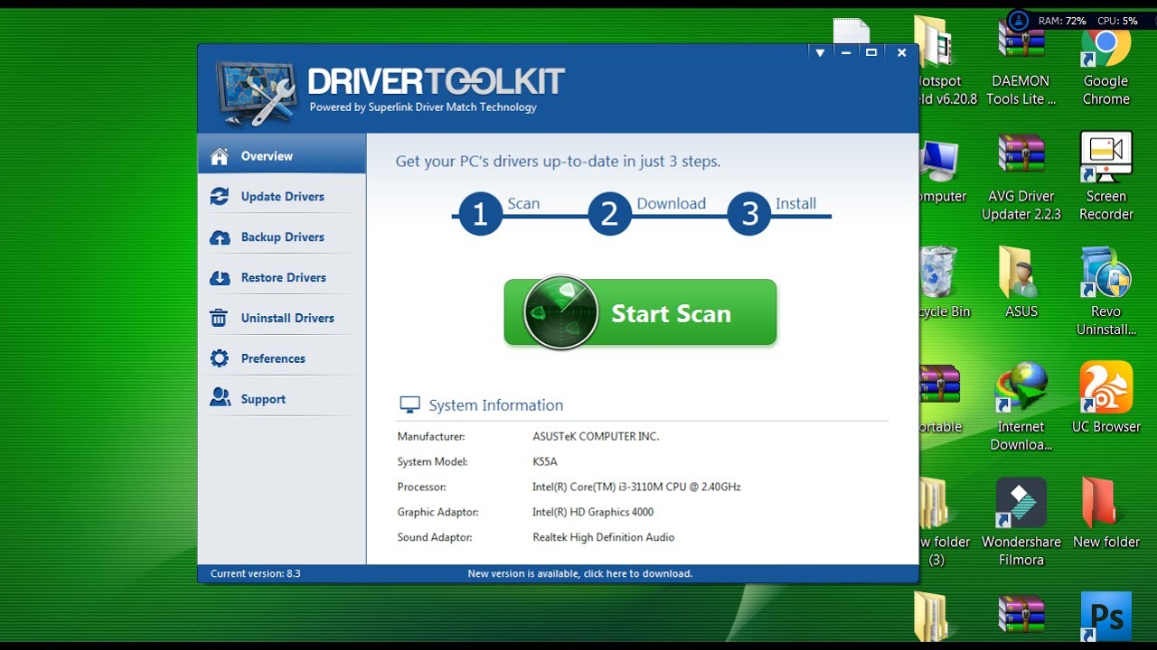This screenshot has height=650, width=1157.
Task: Click the Uninstall Drivers trash icon
Action: (219, 318)
